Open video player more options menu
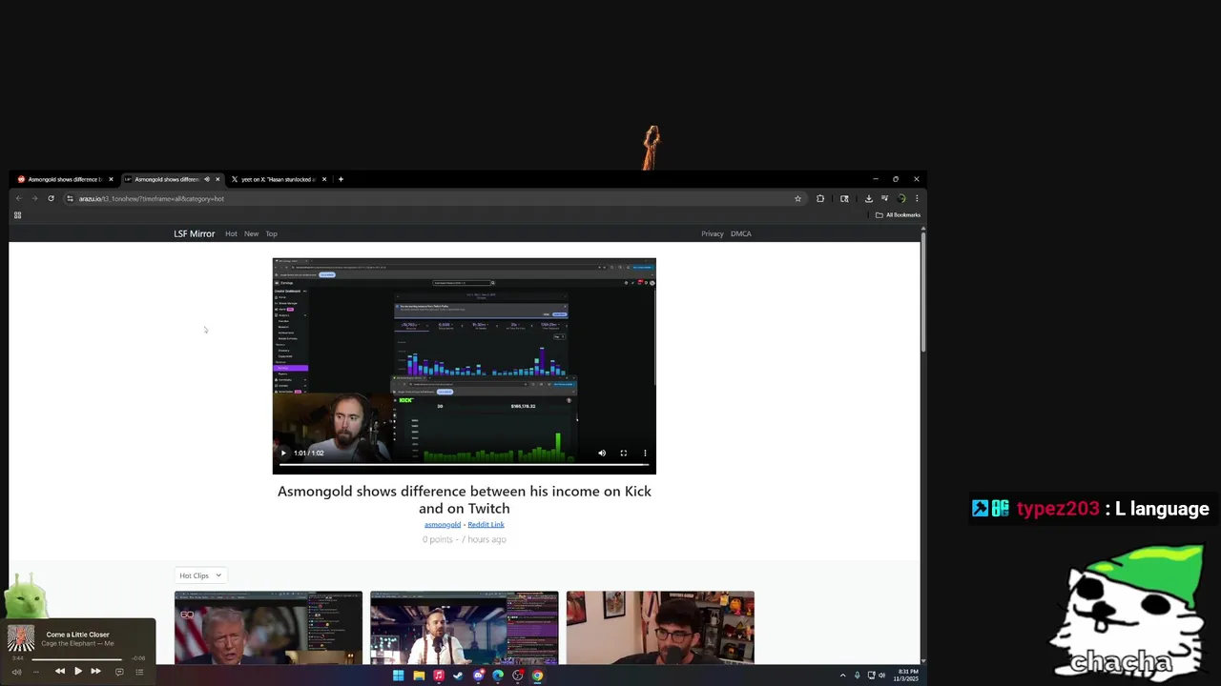Viewport: 1221px width, 686px height. 645,454
